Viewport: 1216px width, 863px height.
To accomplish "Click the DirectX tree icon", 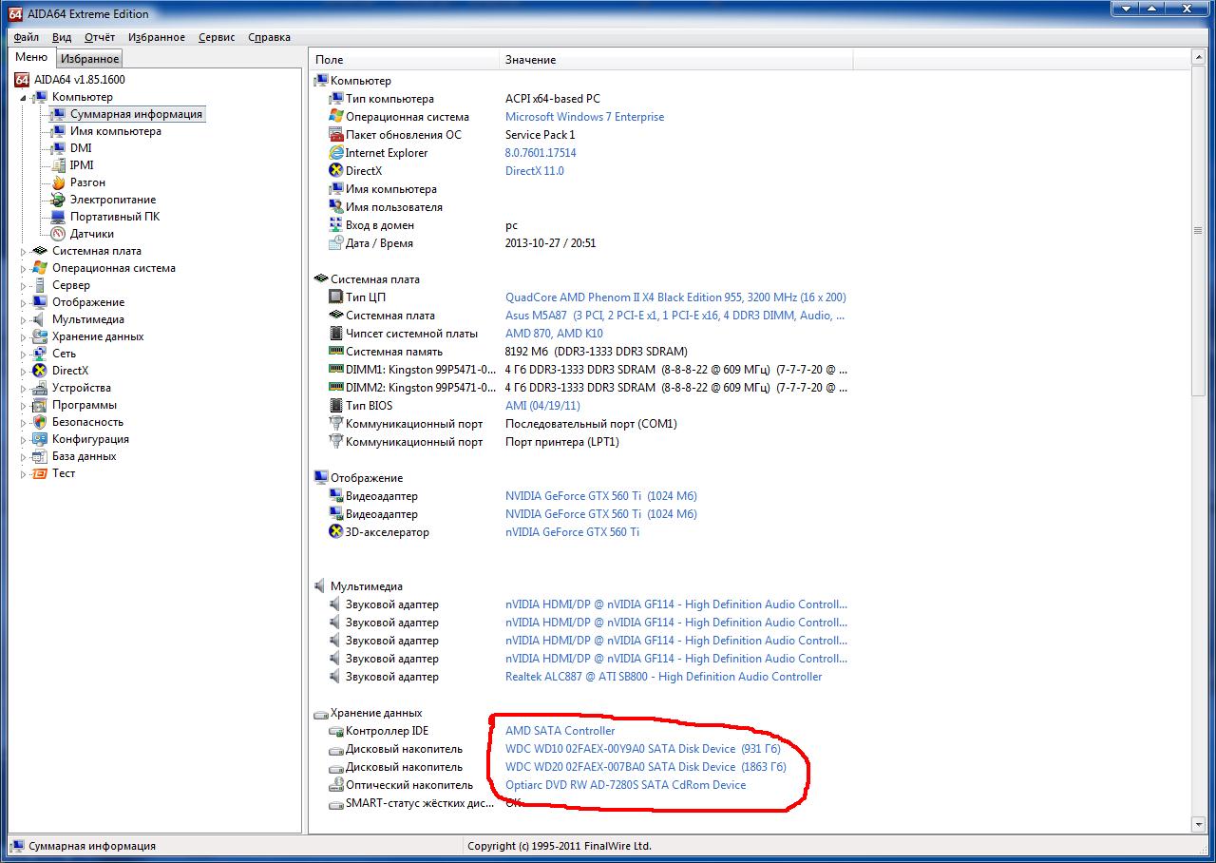I will click(x=40, y=371).
